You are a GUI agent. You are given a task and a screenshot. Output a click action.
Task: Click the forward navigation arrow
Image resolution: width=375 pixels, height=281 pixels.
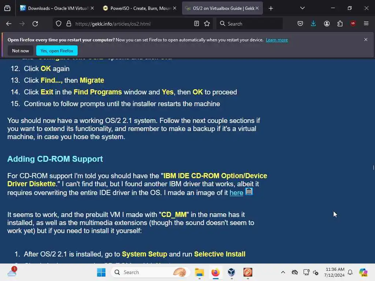click(22, 24)
